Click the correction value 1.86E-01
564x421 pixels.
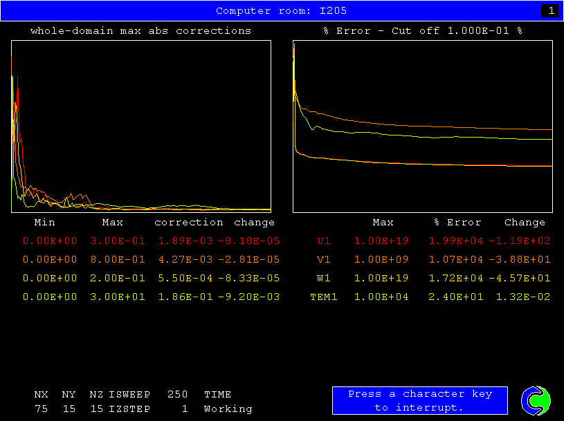[x=185, y=297]
